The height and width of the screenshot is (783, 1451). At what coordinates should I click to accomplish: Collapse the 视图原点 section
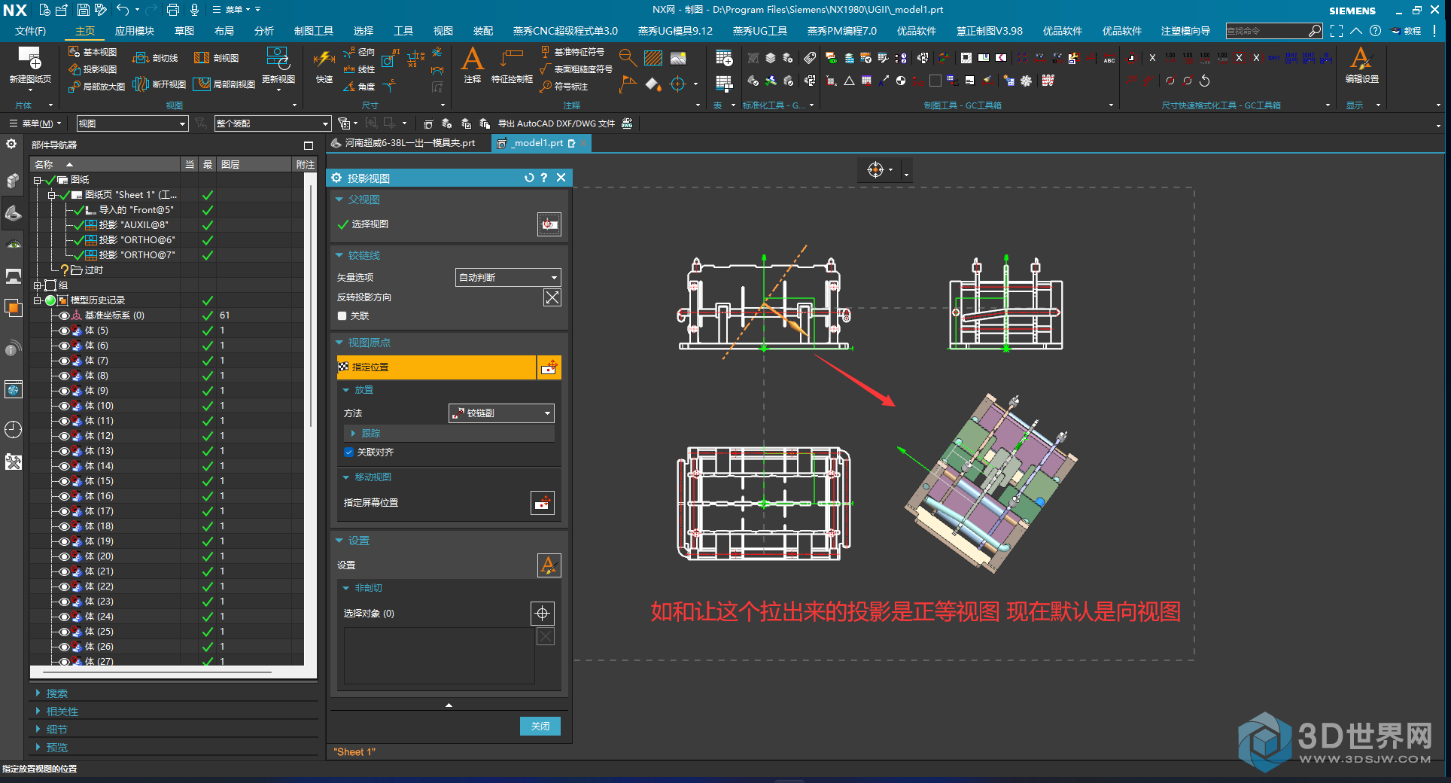339,343
